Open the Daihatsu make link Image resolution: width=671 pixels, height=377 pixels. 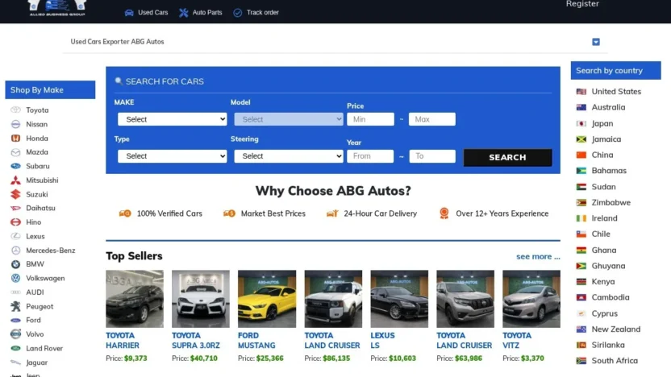tap(40, 208)
